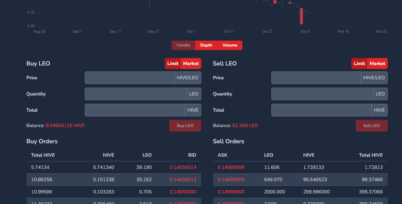
Task: Select bid price 0.14650014
Action: point(183,167)
